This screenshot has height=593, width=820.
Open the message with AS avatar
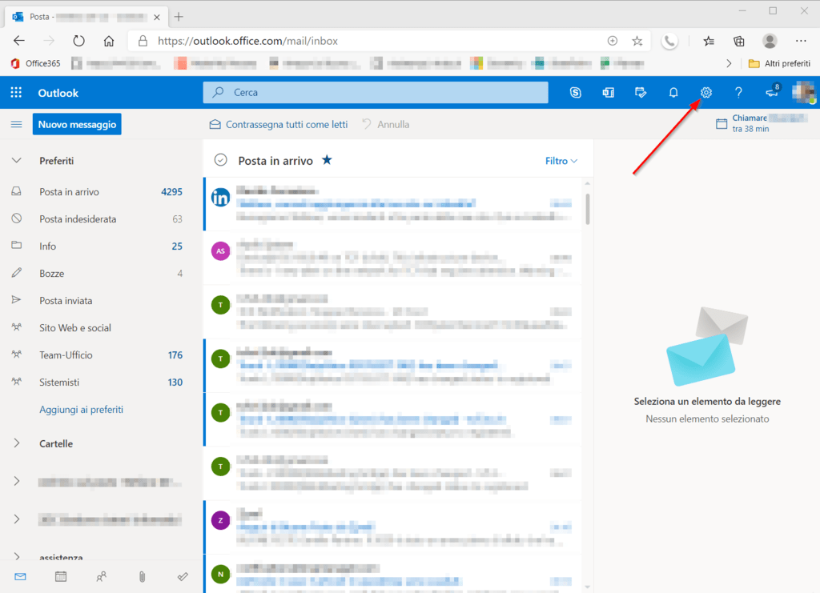(x=392, y=258)
